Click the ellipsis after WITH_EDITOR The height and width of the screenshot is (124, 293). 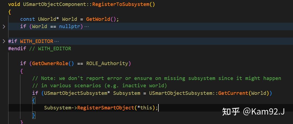click(56, 41)
